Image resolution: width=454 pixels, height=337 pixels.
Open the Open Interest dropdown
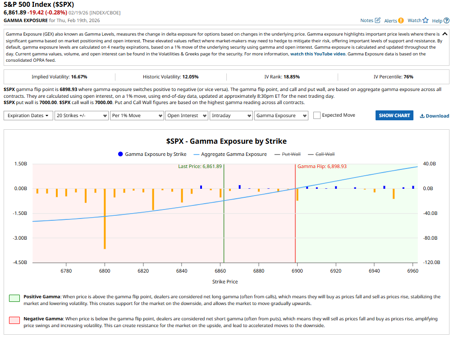(x=186, y=115)
